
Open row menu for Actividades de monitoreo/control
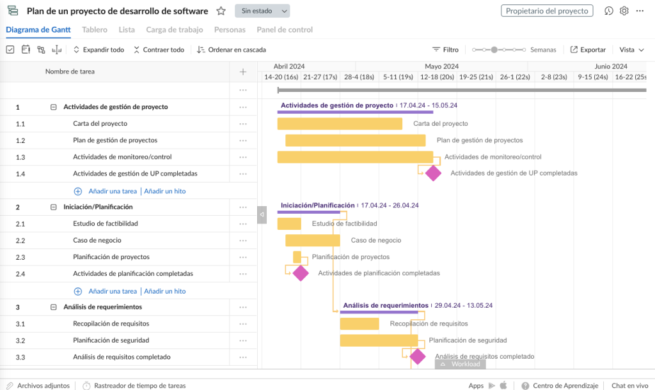(x=242, y=157)
